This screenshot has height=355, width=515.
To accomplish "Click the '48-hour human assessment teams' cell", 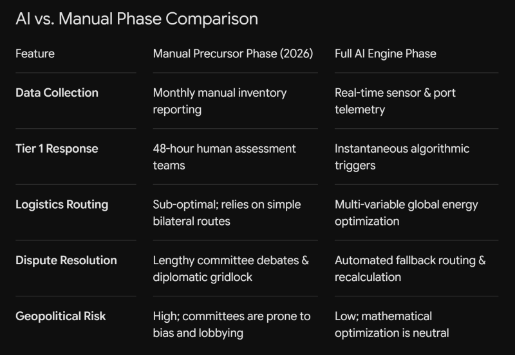I will pos(224,157).
